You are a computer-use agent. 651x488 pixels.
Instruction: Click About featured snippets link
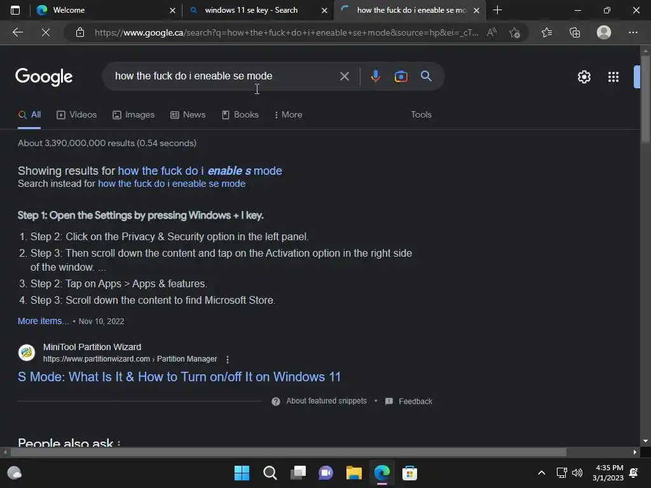point(326,401)
